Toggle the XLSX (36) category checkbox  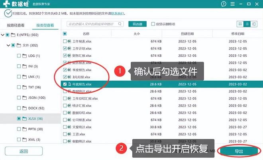[19, 119]
